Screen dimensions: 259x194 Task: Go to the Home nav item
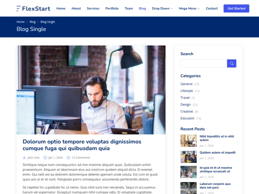click(61, 9)
